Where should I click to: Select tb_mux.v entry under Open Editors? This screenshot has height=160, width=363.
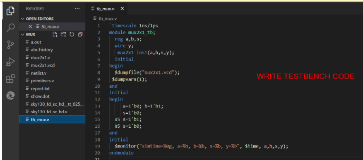point(52,26)
